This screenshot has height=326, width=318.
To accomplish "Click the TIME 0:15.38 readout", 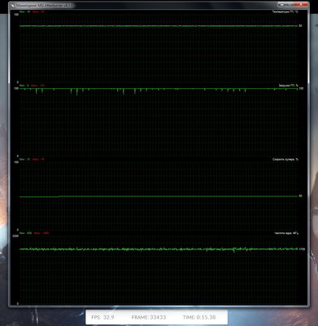I will (199, 317).
